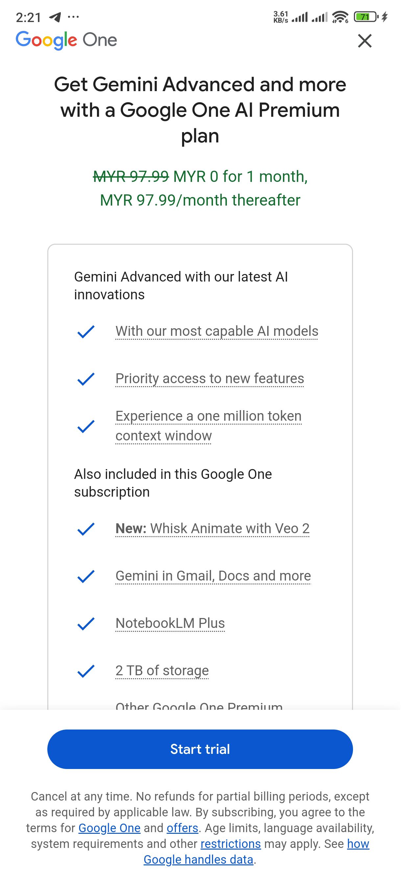
Task: Tap the Telegram notification icon in status bar
Action: tap(55, 17)
